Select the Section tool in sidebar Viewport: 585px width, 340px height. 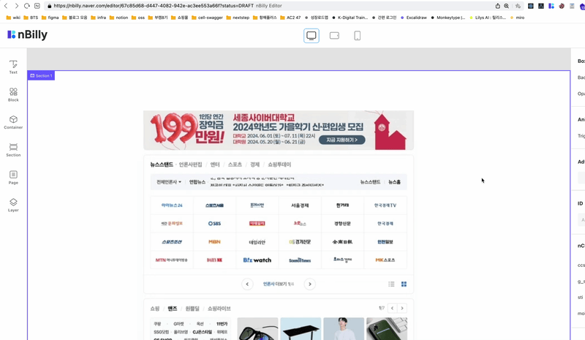[x=13, y=150]
